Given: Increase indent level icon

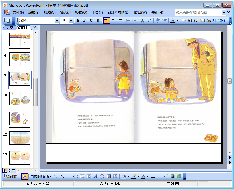Looking at the screenshot, I should (x=164, y=21).
